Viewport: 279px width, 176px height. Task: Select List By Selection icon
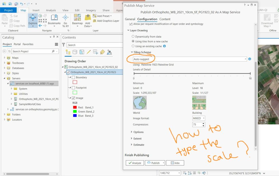(82, 52)
